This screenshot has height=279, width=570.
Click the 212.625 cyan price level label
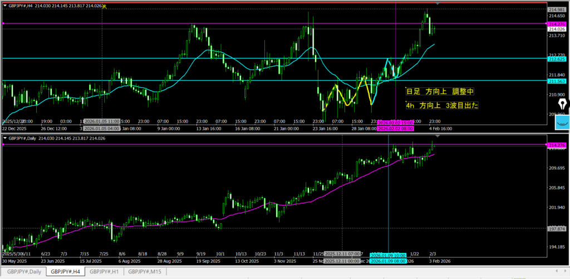[557, 58]
